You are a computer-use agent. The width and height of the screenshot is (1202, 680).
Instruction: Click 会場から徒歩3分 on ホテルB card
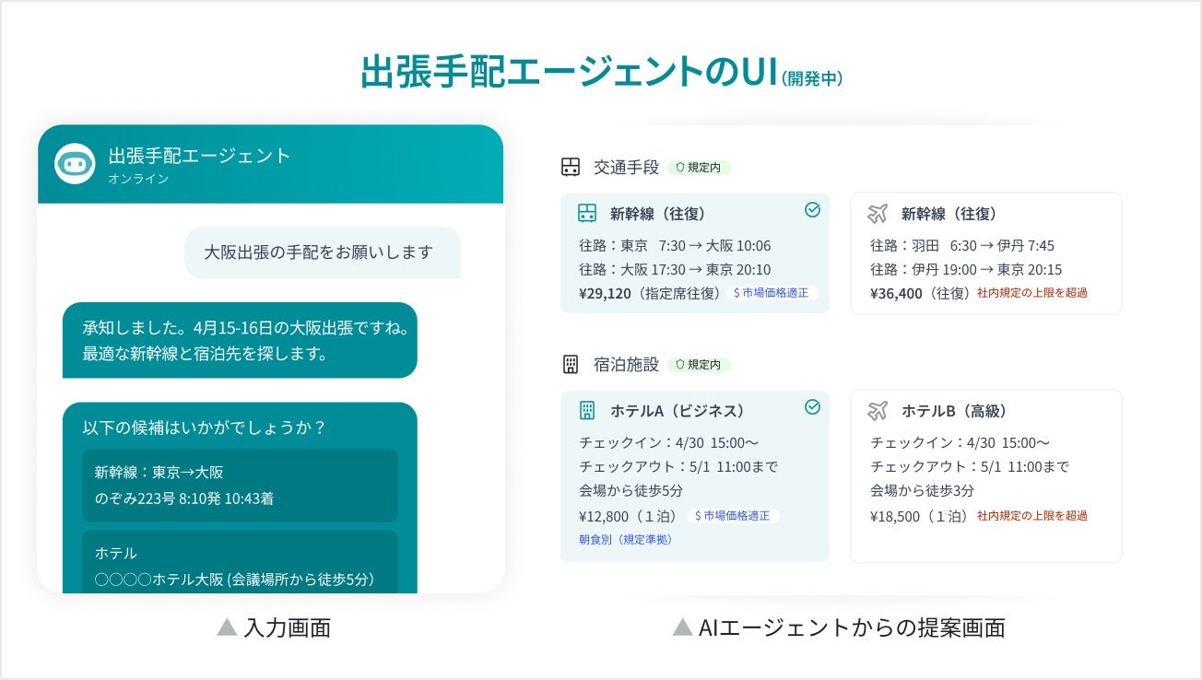pos(922,490)
